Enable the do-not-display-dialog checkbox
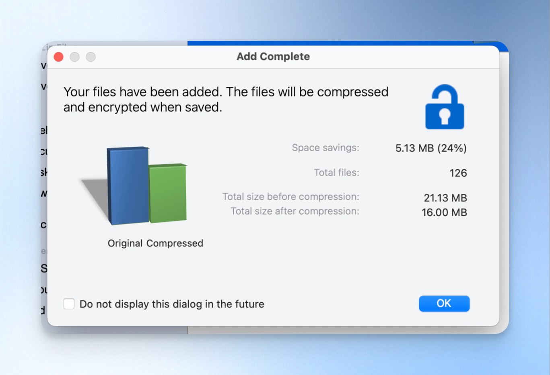This screenshot has width=550, height=375. pyautogui.click(x=69, y=304)
